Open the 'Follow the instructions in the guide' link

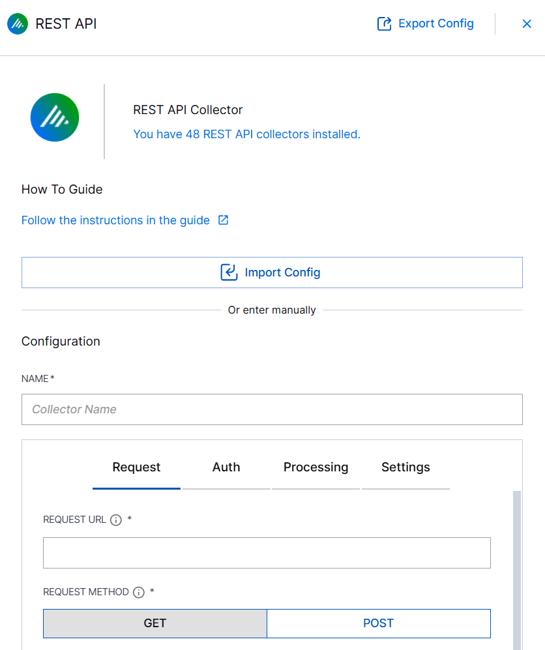pyautogui.click(x=115, y=220)
